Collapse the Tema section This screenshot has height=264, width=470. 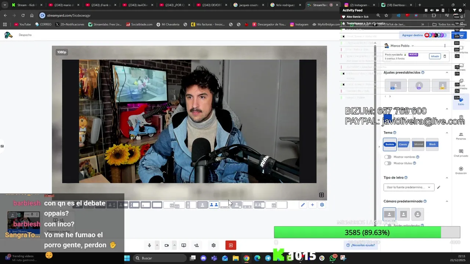[x=447, y=133]
